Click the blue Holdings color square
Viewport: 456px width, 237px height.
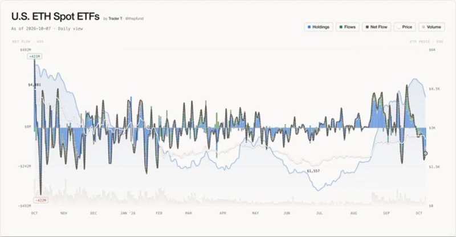[309, 27]
